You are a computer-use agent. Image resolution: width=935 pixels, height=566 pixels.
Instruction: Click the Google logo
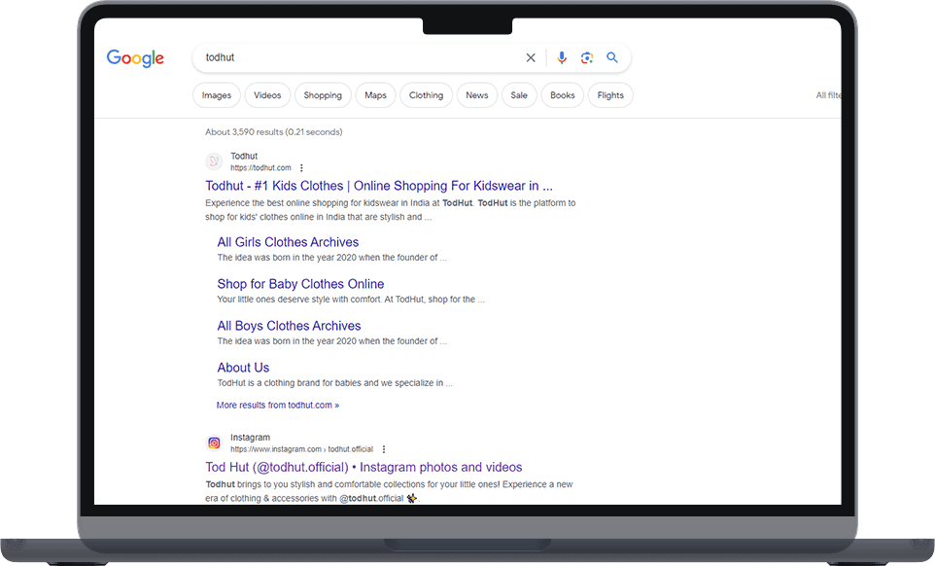click(135, 57)
